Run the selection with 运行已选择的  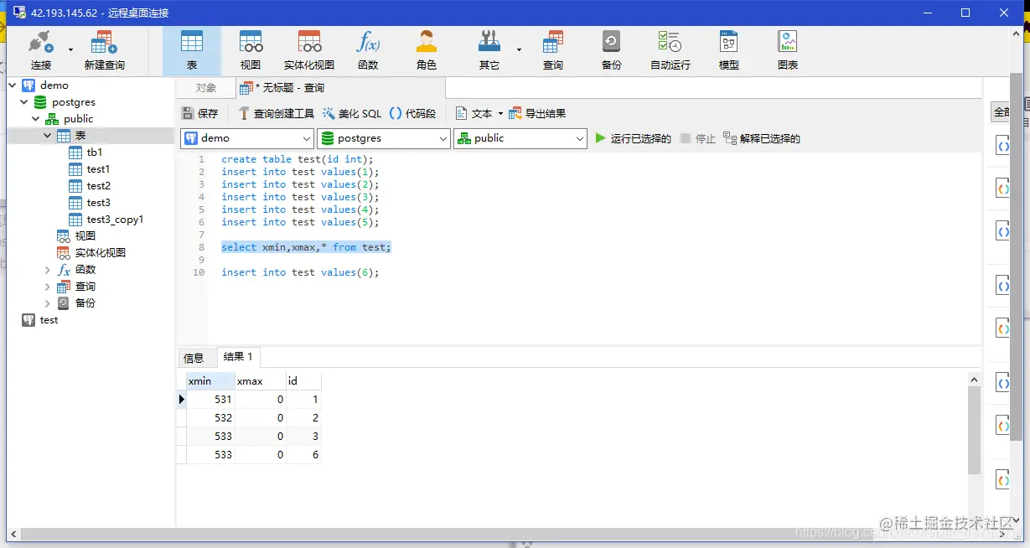pyautogui.click(x=633, y=138)
